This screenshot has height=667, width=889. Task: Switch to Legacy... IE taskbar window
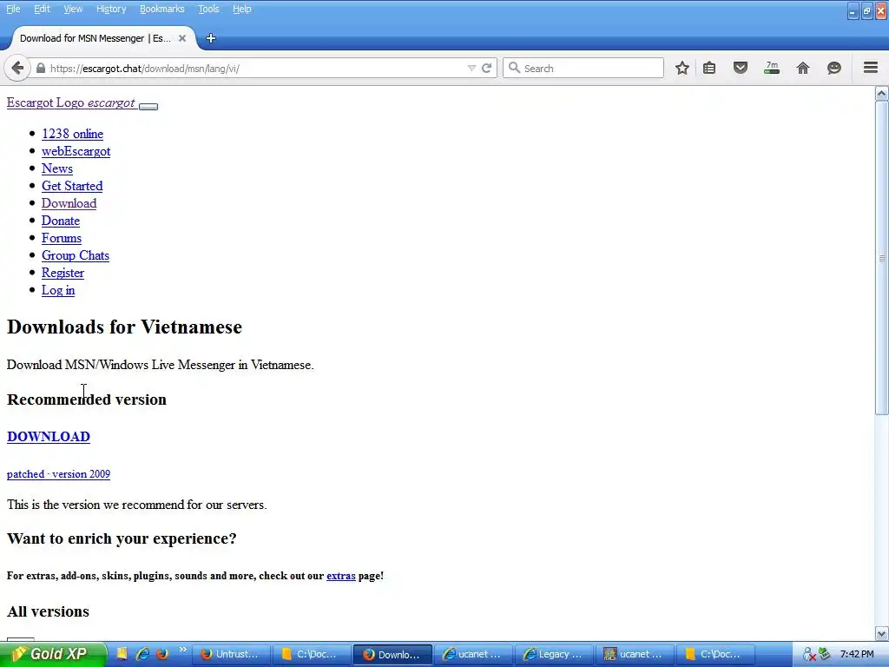pyautogui.click(x=555, y=654)
